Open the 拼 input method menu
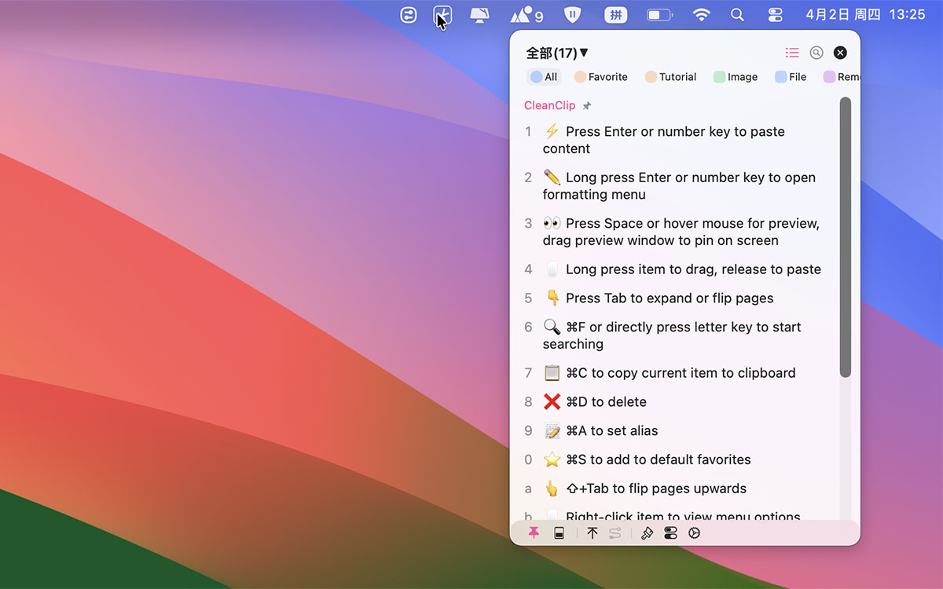The image size is (943, 589). [x=615, y=15]
